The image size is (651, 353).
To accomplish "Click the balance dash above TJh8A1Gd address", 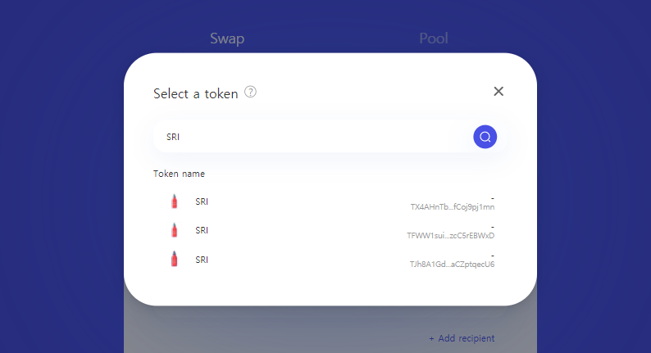I will [492, 256].
